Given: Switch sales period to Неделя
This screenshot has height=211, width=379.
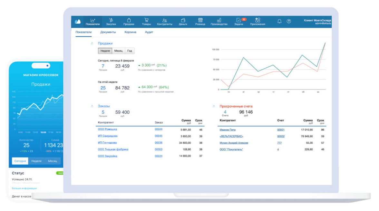Looking at the screenshot, I should pyautogui.click(x=105, y=51).
